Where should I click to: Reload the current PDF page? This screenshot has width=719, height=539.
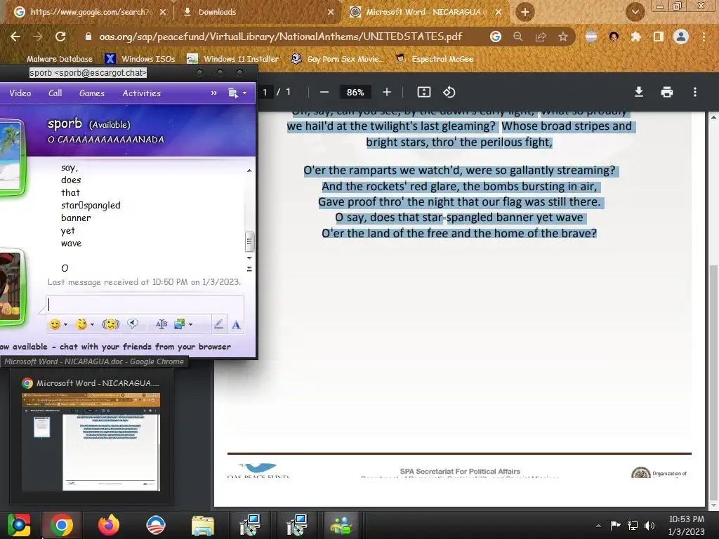60,36
